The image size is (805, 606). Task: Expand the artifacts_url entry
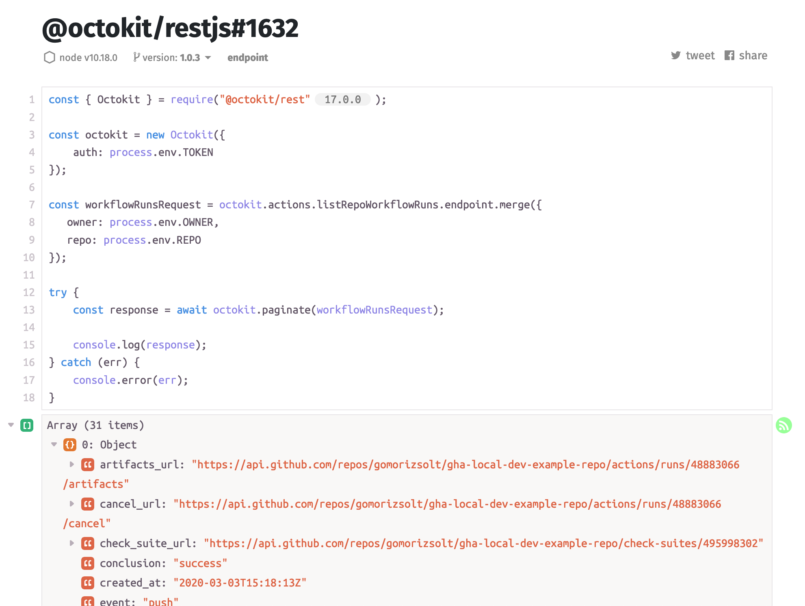[x=71, y=465]
